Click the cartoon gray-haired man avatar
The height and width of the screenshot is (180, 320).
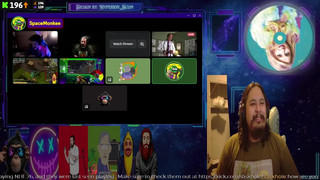(104, 150)
